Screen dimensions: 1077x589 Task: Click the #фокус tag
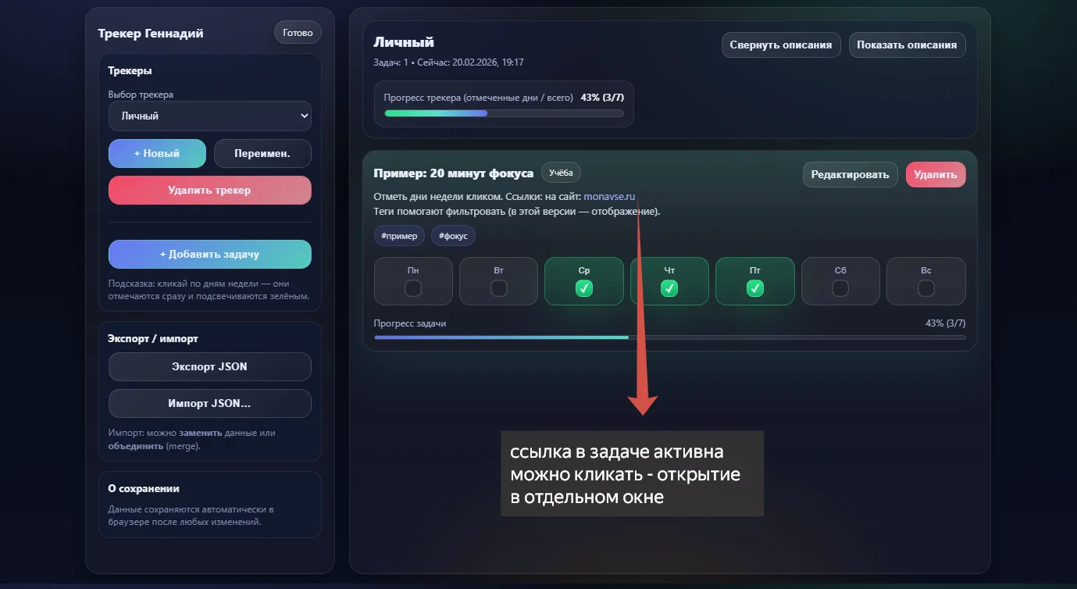click(x=453, y=236)
